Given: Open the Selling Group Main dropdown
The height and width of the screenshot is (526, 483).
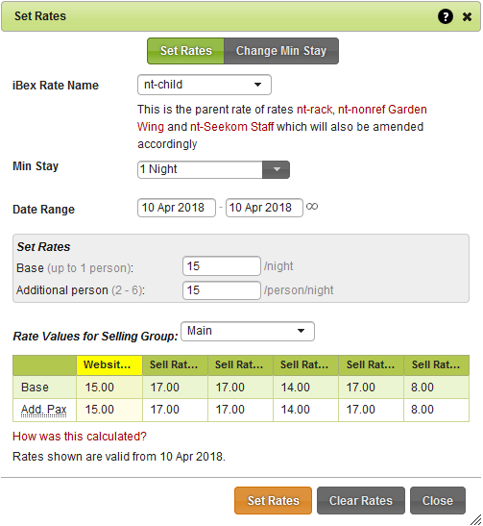Looking at the screenshot, I should click(x=248, y=331).
